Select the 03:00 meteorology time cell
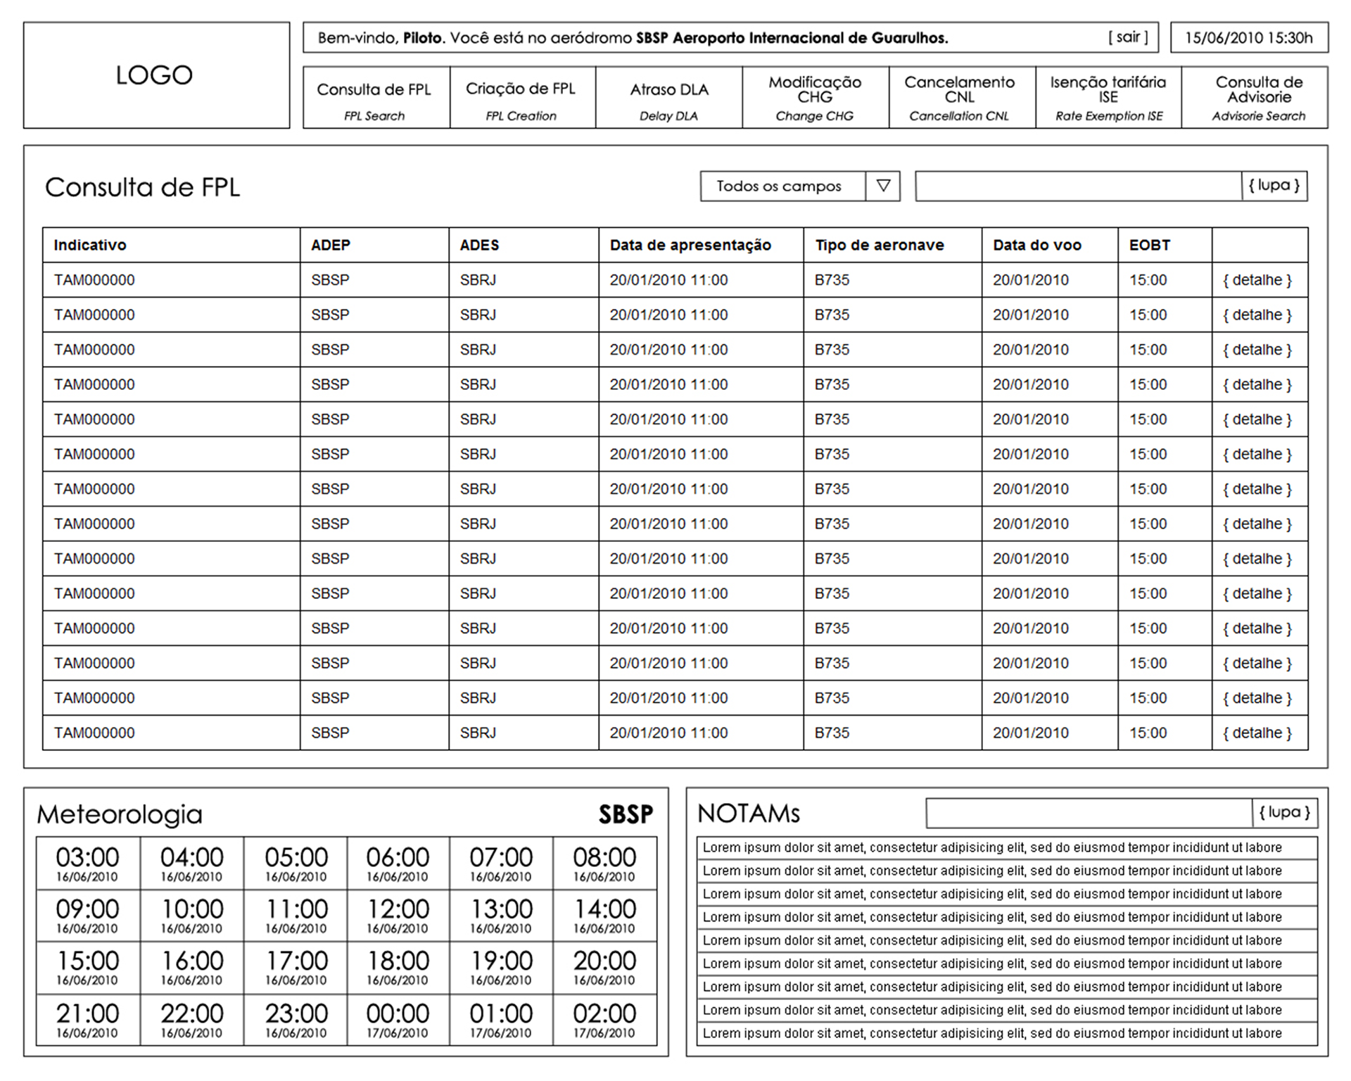Image resolution: width=1351 pixels, height=1081 pixels. pyautogui.click(x=88, y=864)
